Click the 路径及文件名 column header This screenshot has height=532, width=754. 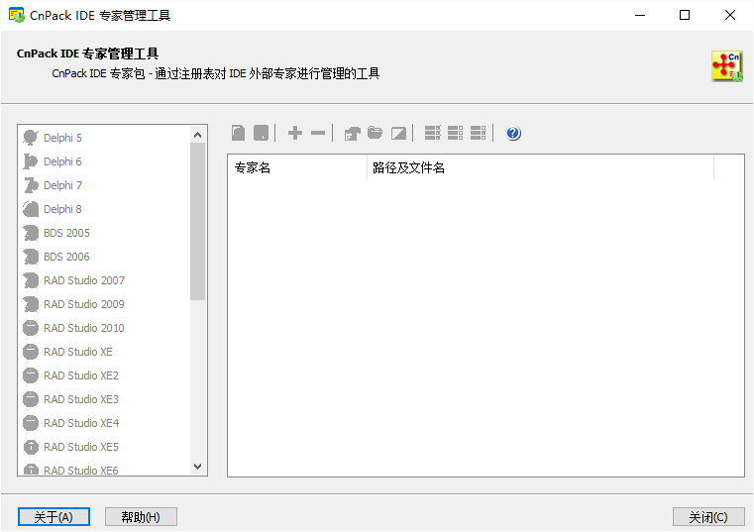pos(541,167)
